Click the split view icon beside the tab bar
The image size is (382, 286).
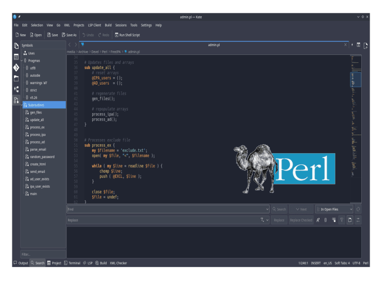point(358,45)
